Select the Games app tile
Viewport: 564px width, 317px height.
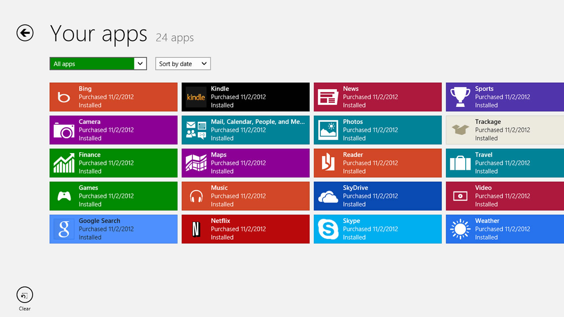(113, 196)
